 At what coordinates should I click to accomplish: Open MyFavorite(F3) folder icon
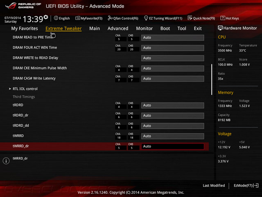pyautogui.click(x=77, y=18)
